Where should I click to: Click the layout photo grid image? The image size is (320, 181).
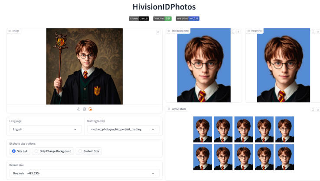coord(244,143)
